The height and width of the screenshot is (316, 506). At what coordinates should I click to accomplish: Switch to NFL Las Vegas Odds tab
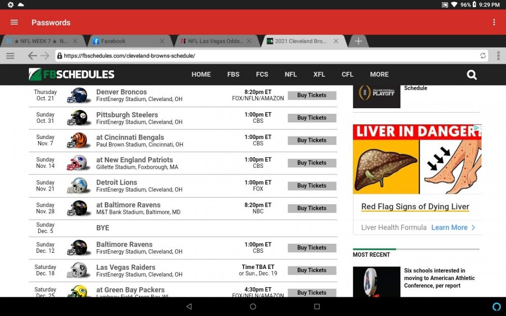[215, 41]
